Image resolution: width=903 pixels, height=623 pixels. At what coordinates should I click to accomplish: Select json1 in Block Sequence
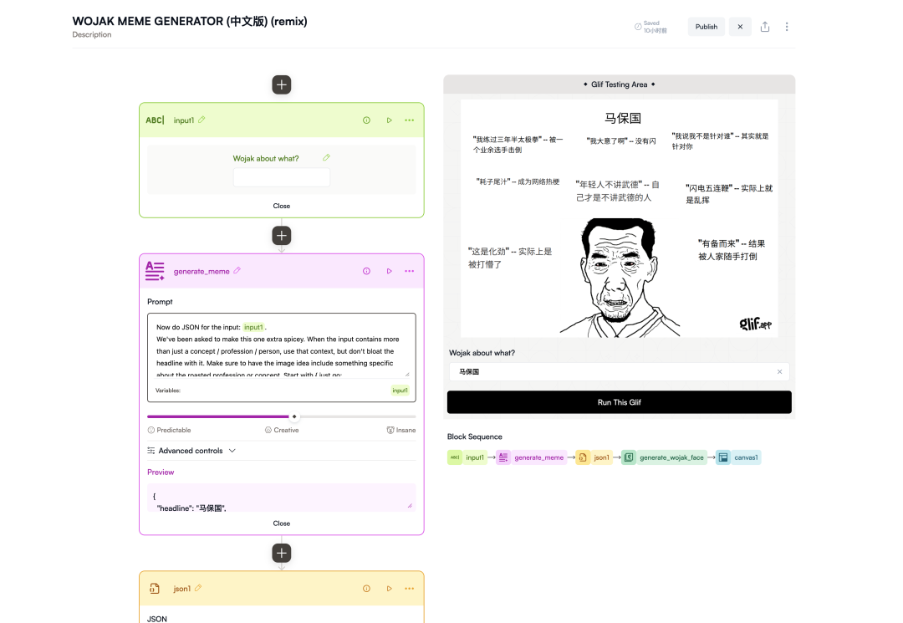point(594,457)
